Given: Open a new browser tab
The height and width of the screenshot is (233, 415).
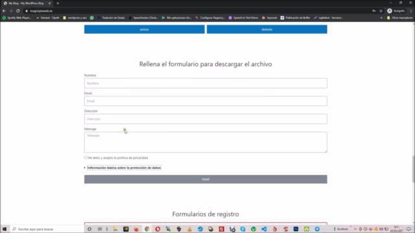Looking at the screenshot, I should click(58, 3).
